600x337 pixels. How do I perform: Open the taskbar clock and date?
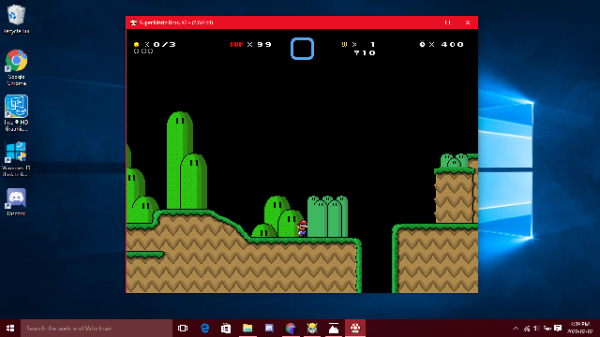(x=579, y=329)
